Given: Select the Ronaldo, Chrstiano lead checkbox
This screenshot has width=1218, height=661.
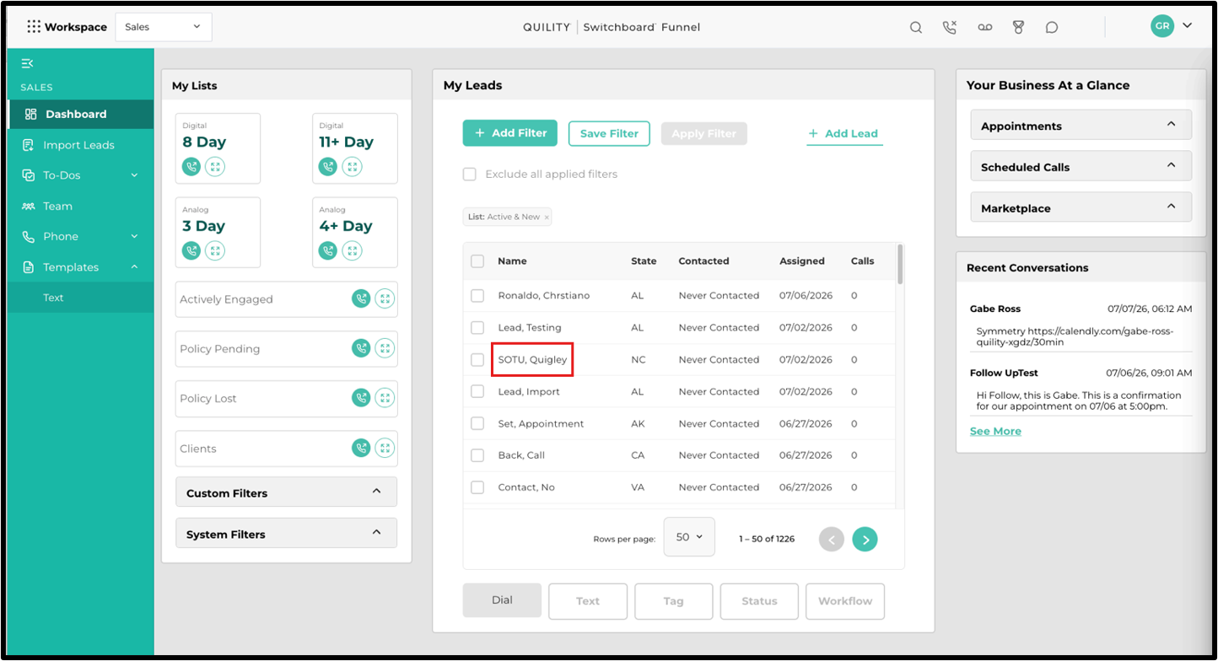Looking at the screenshot, I should 477,296.
